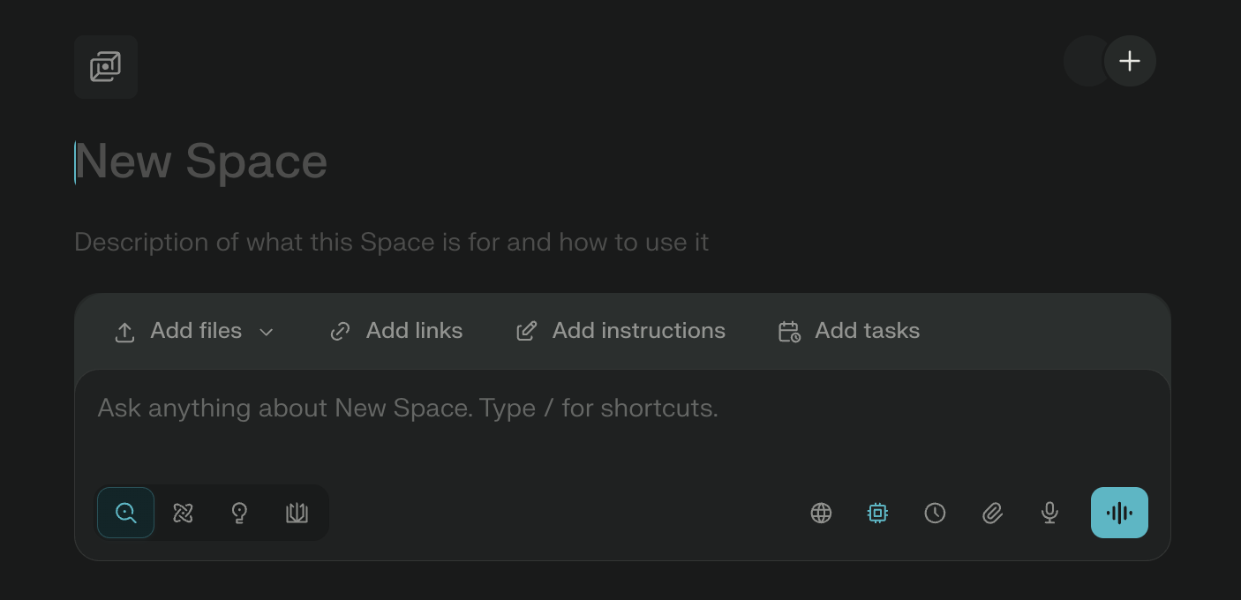Click the plus button at top right

(x=1130, y=61)
